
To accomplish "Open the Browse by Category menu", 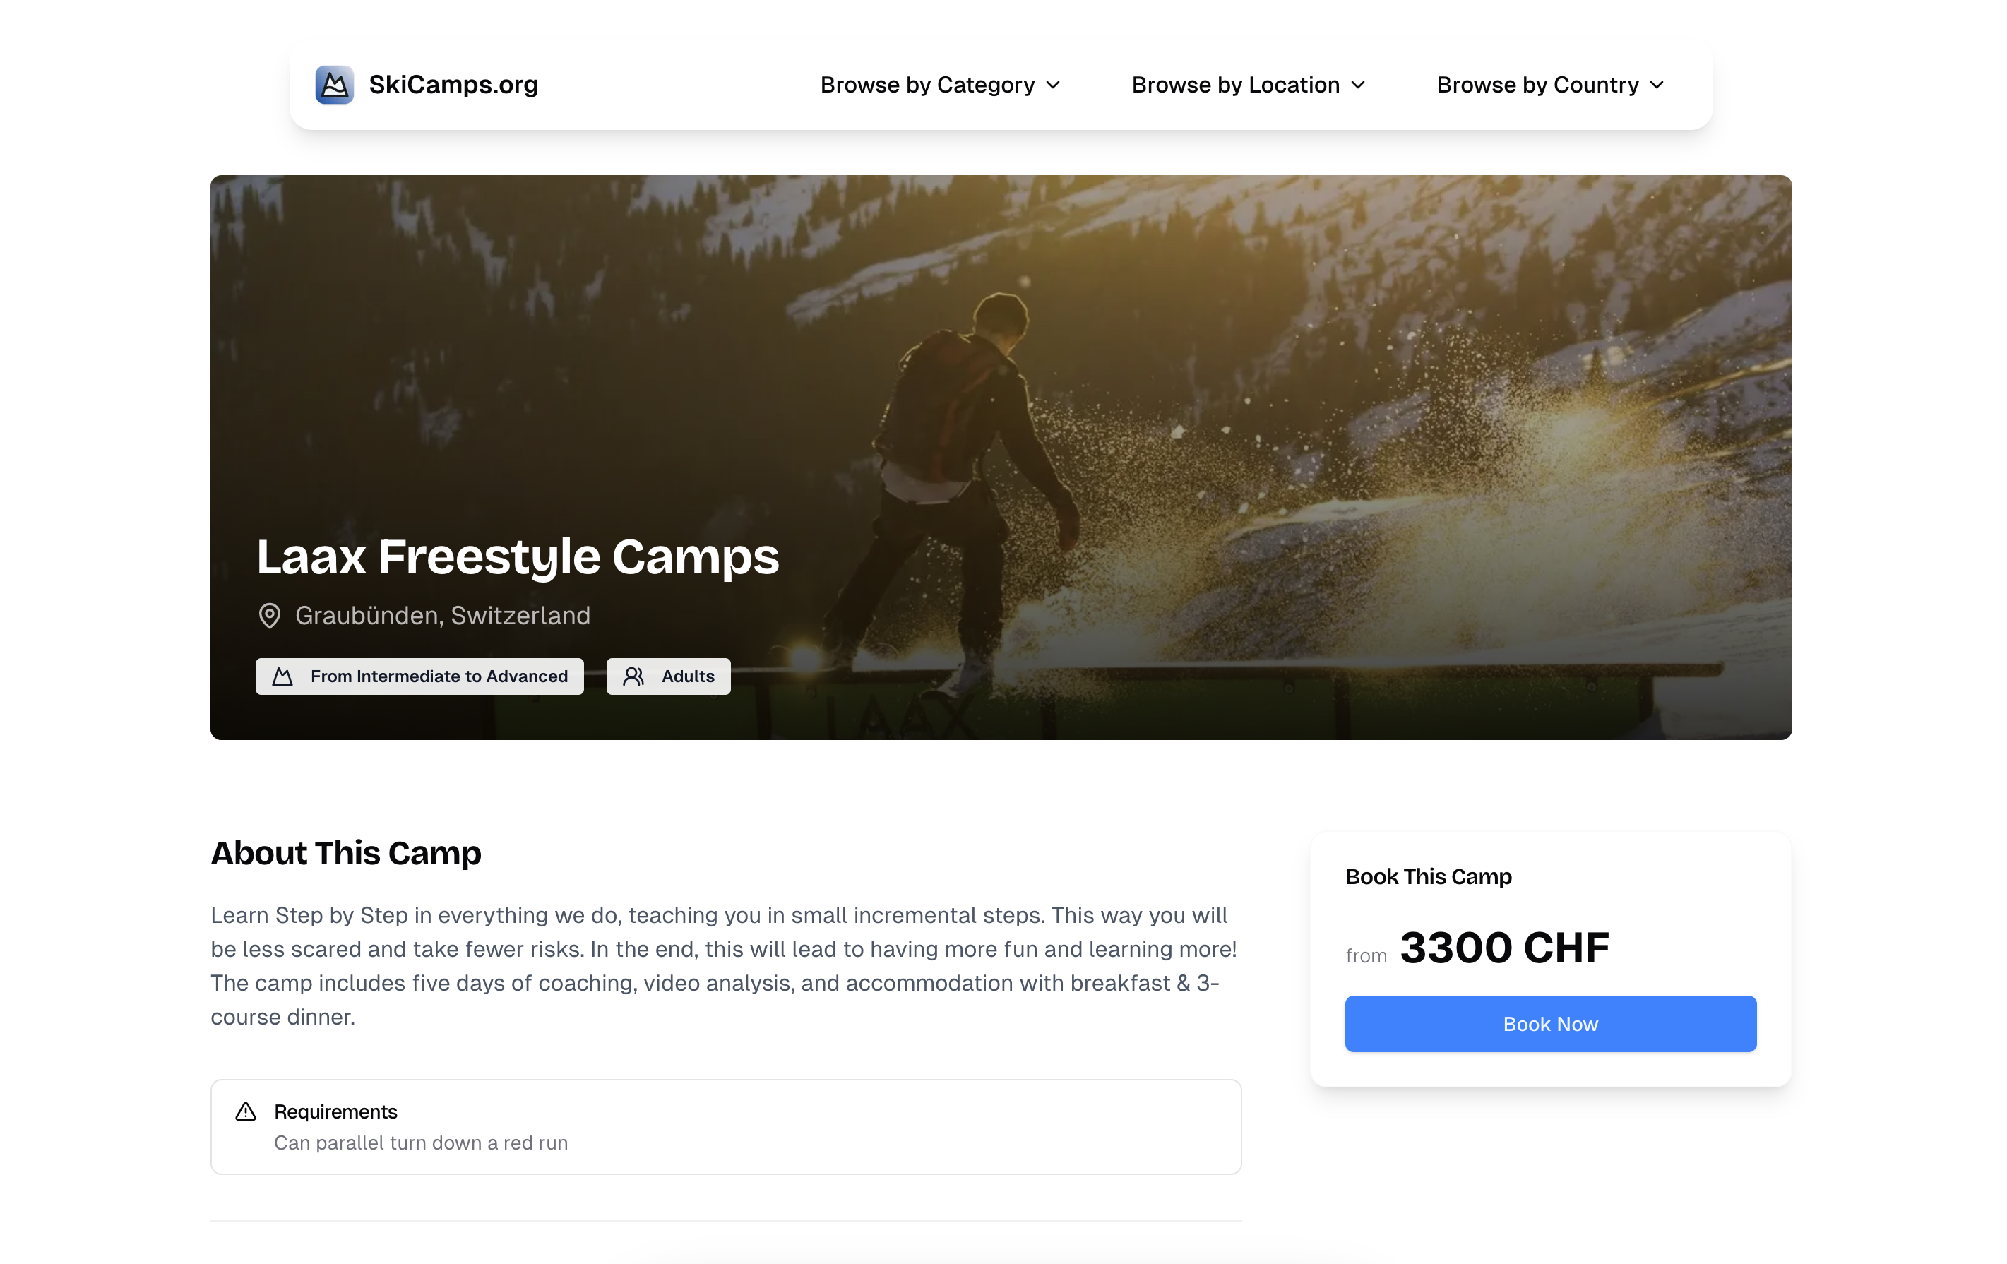I will coord(940,85).
